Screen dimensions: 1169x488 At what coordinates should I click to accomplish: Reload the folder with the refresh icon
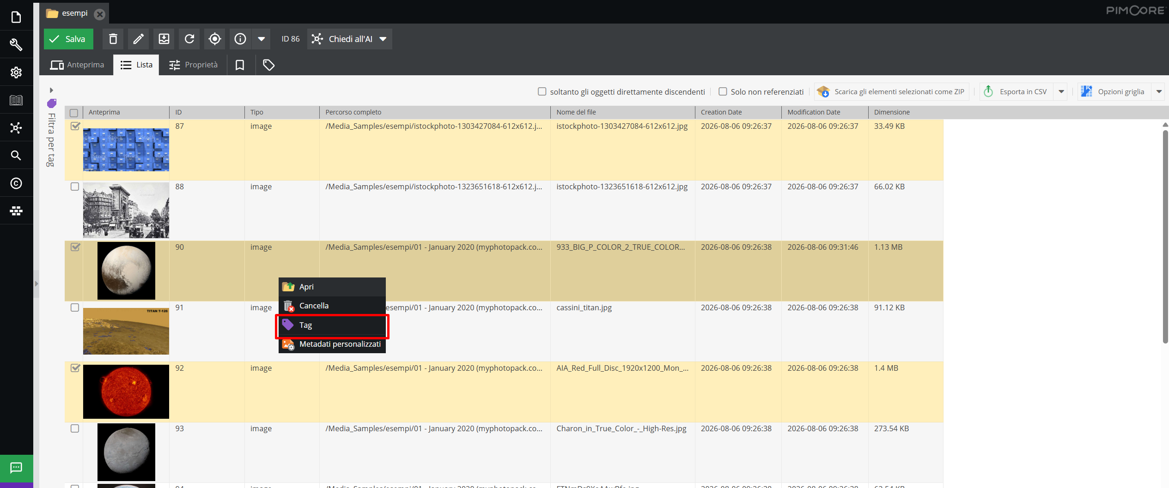[189, 39]
